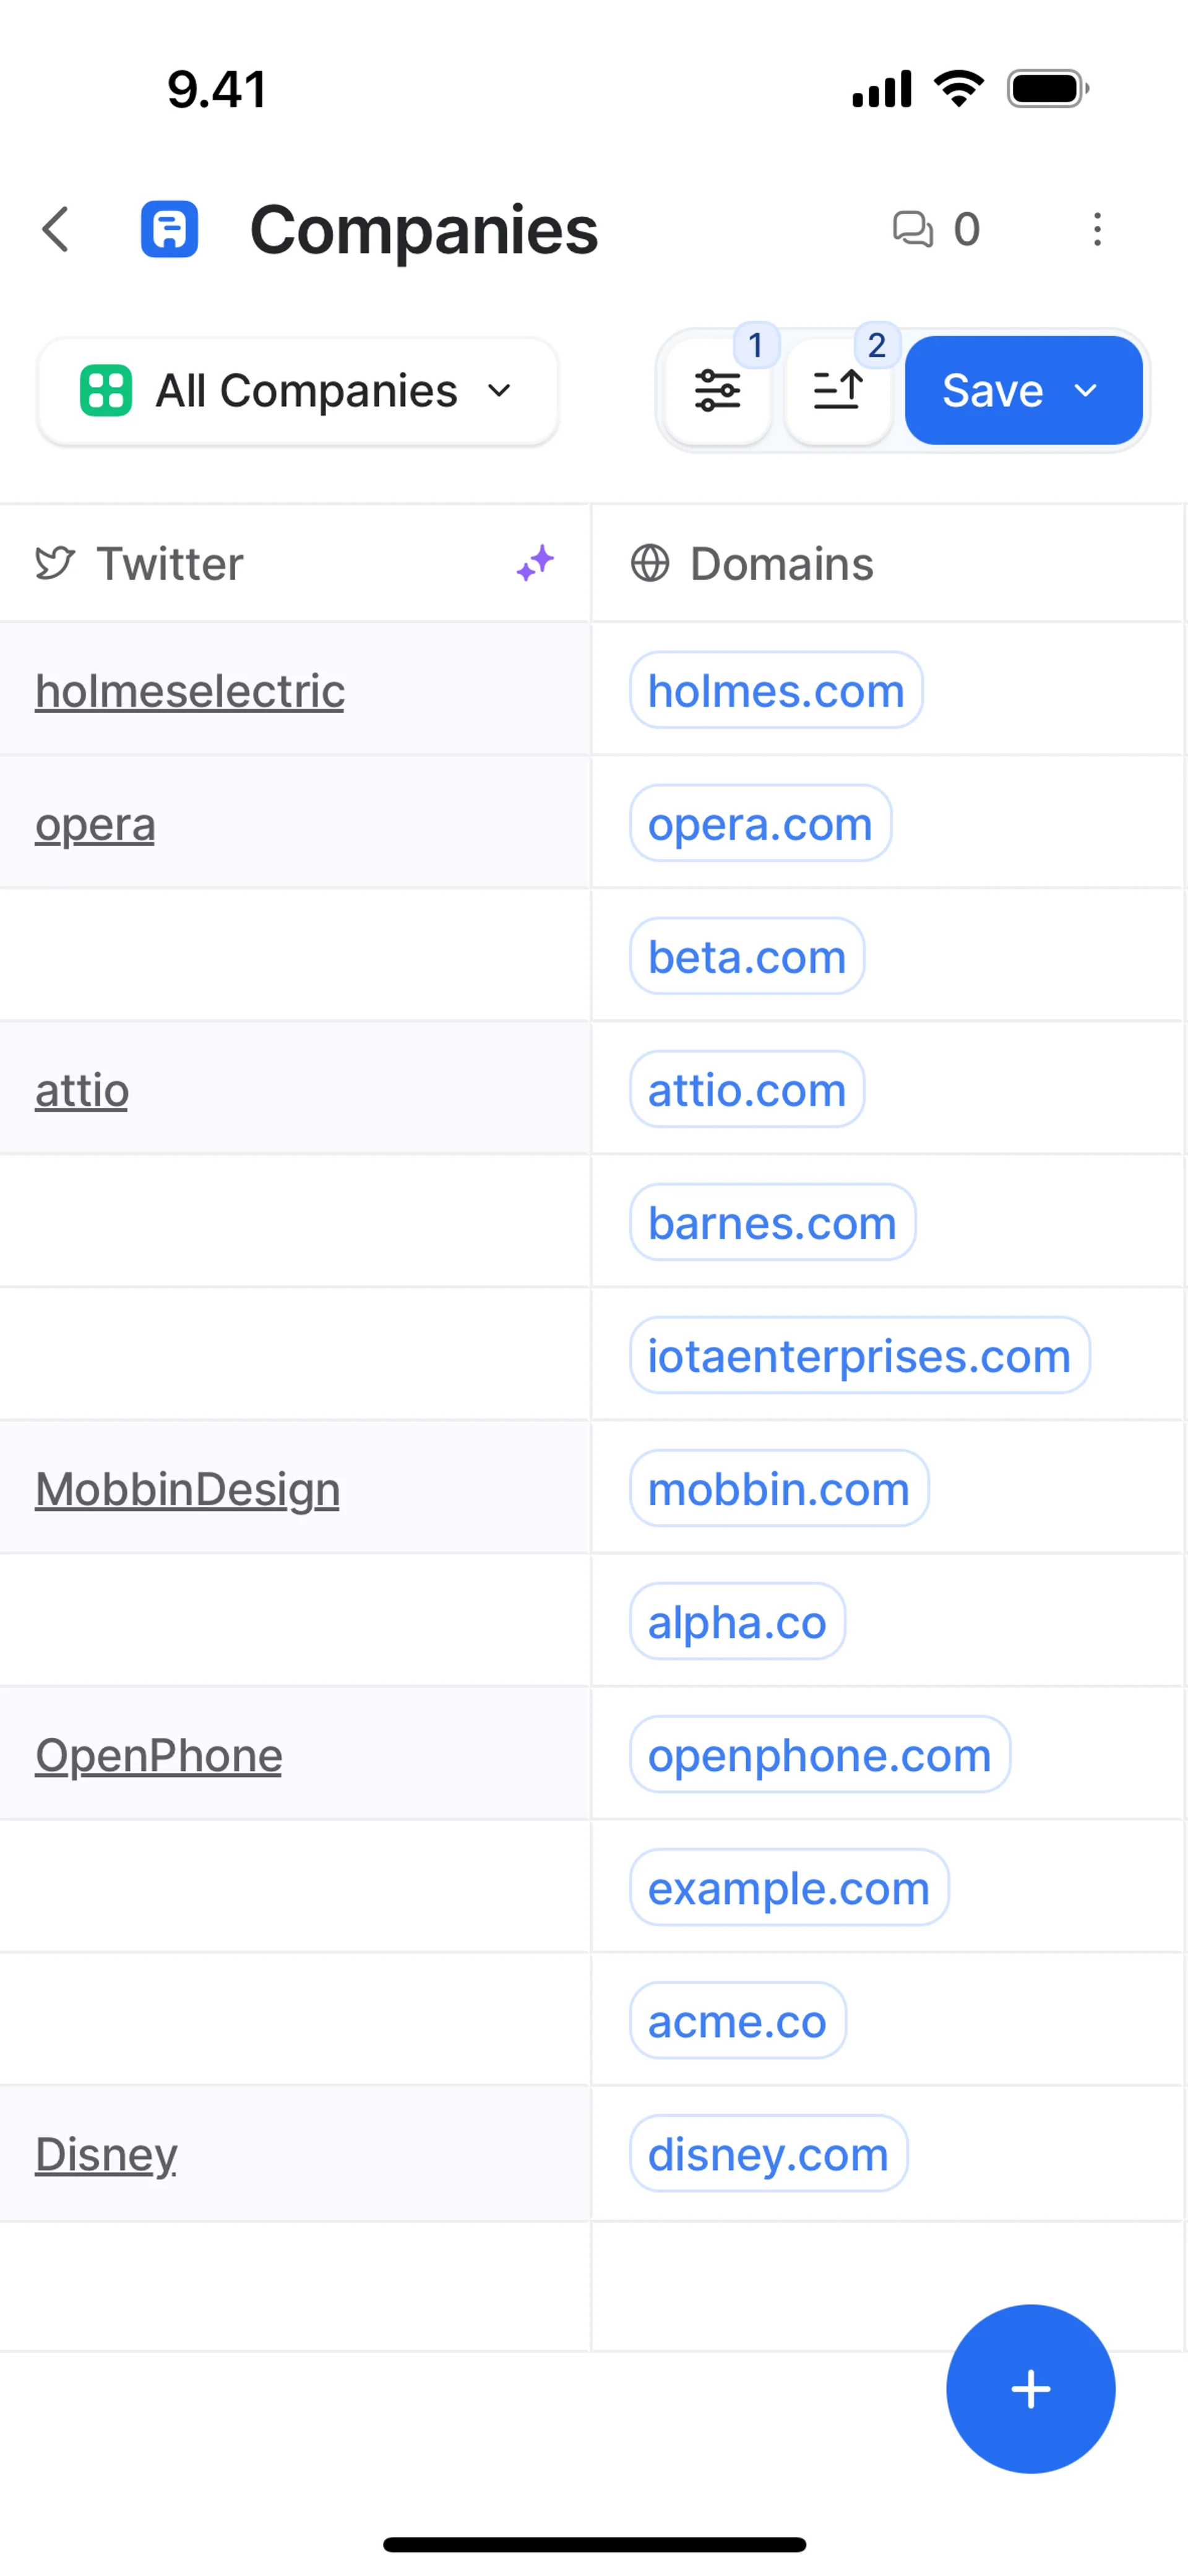
Task: Tap the empty Twitter cell beside beta.com
Action: (x=295, y=956)
